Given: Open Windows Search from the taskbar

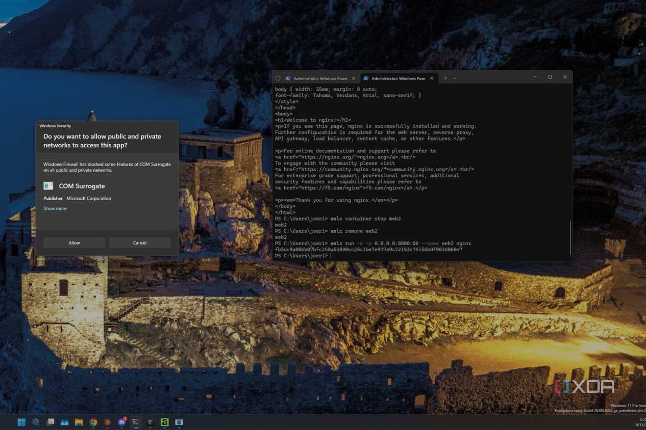Looking at the screenshot, I should (36, 422).
